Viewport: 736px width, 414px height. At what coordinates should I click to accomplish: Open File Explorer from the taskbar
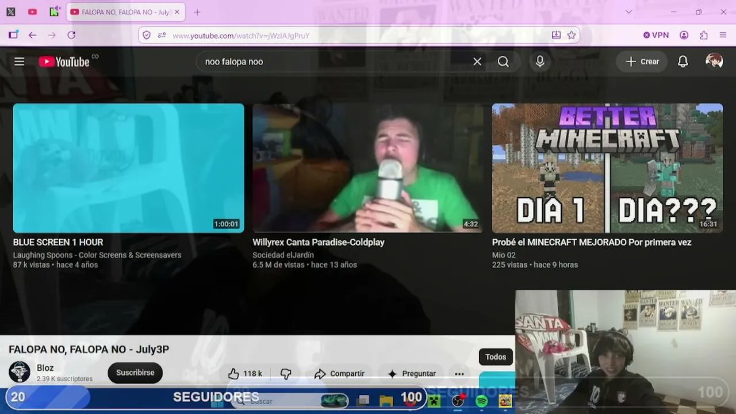(386, 401)
